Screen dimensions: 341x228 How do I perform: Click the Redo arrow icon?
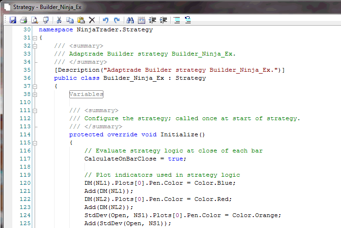pyautogui.click(x=117, y=20)
